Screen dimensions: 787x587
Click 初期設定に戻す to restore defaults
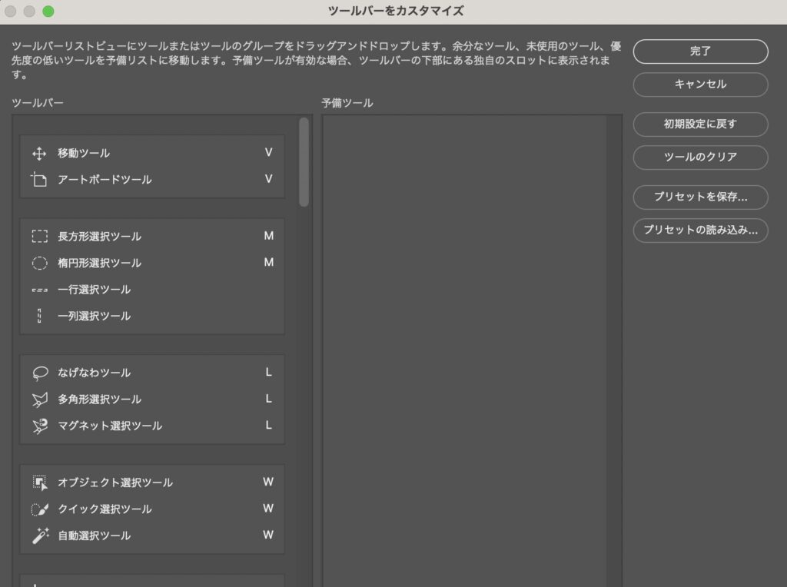(x=700, y=124)
